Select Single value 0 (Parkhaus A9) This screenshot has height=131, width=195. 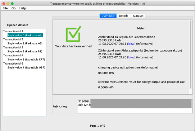click(x=25, y=36)
